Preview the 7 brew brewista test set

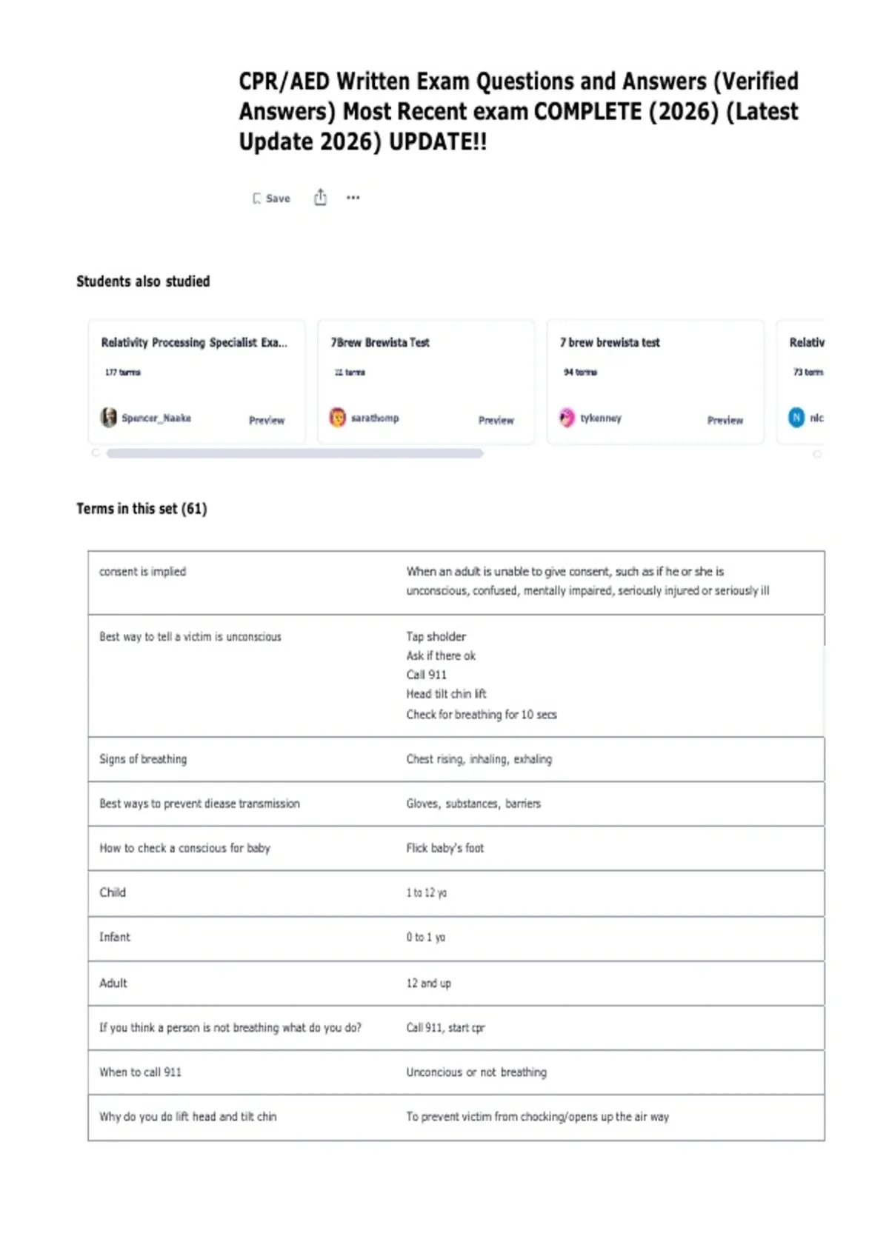[x=725, y=420]
